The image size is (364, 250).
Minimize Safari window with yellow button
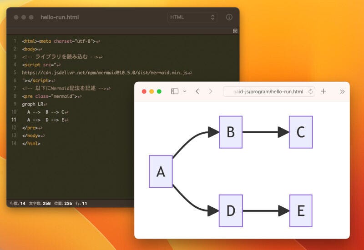coord(152,91)
